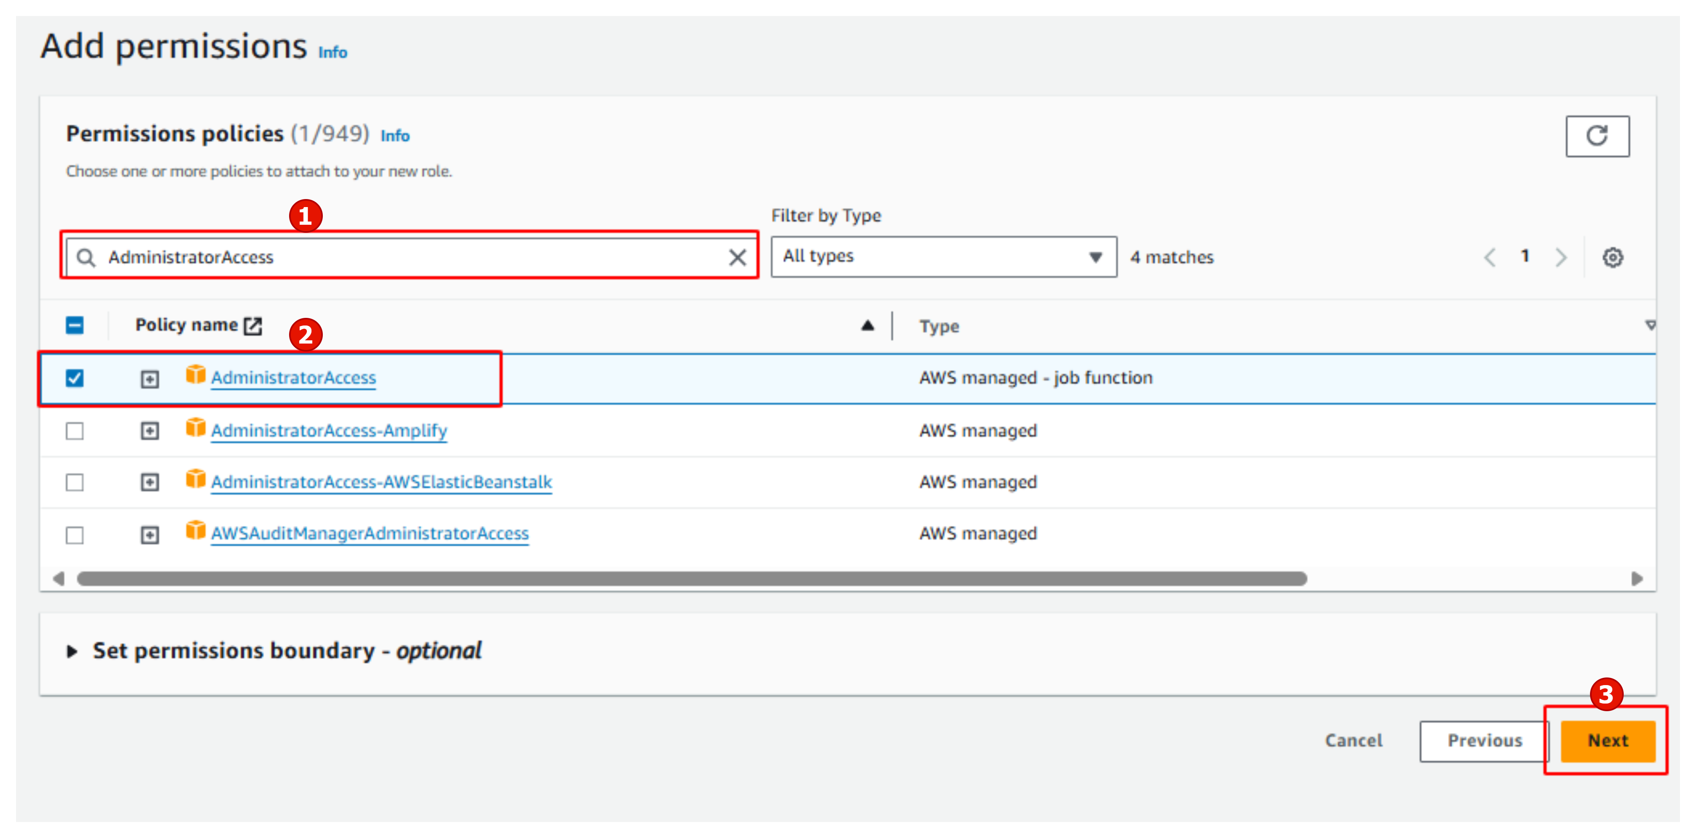Click the Policy name column header
1696x838 pixels.
(x=186, y=325)
